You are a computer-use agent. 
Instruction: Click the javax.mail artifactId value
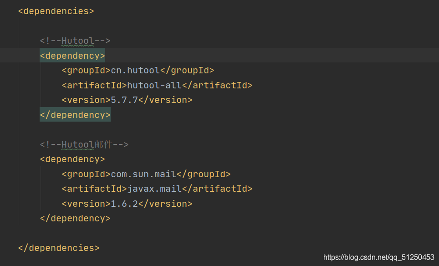click(x=154, y=189)
